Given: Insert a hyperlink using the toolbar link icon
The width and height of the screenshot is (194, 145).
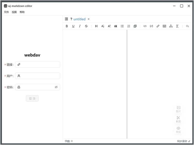Looking at the screenshot, I should pos(158,26).
